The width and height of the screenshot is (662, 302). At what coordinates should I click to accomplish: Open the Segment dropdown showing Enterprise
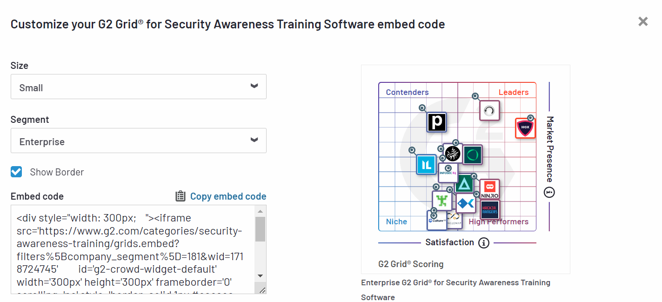coord(139,141)
